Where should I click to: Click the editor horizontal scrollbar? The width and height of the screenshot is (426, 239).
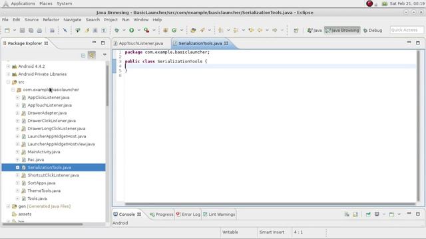(x=270, y=204)
